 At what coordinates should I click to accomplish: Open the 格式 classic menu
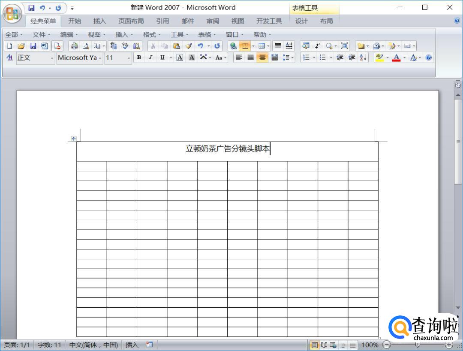point(152,35)
